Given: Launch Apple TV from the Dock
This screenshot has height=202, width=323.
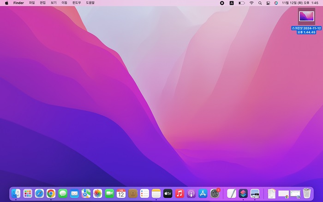Looking at the screenshot, I should point(168,194).
